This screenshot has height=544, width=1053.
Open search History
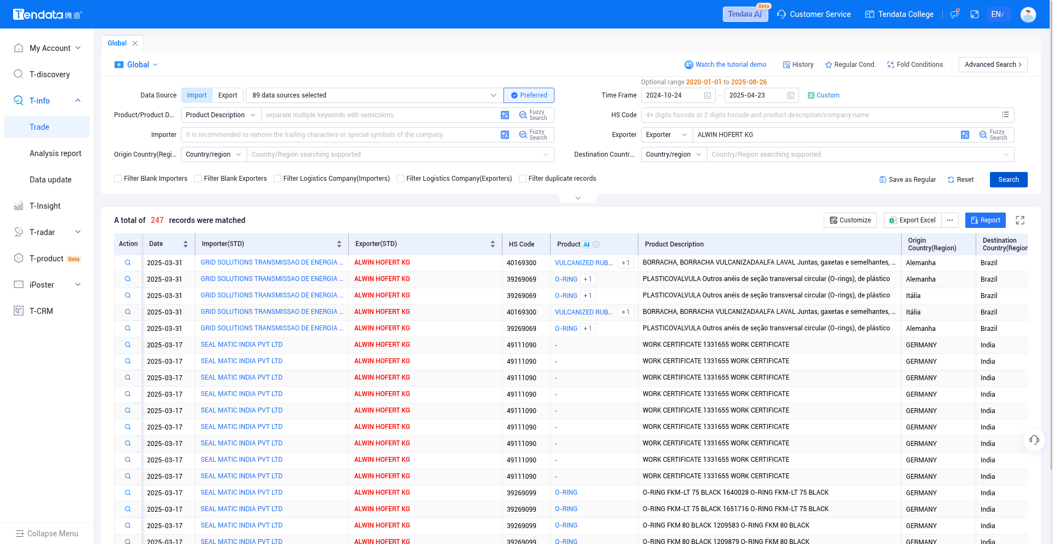(798, 65)
